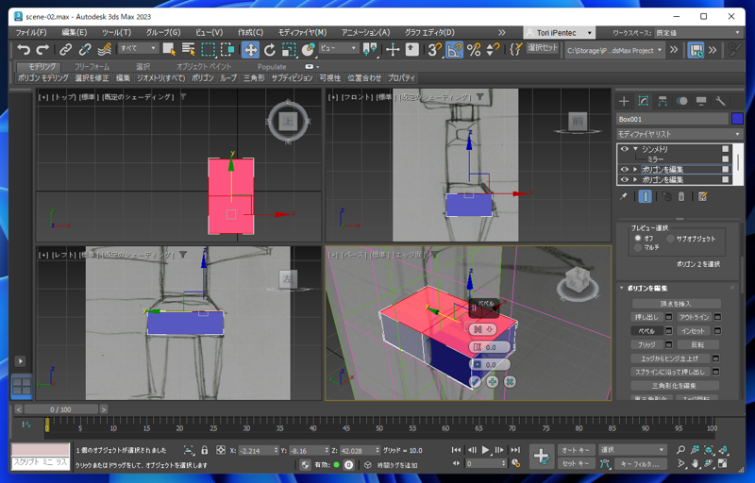Open the アニメーション(A) menu

(365, 32)
